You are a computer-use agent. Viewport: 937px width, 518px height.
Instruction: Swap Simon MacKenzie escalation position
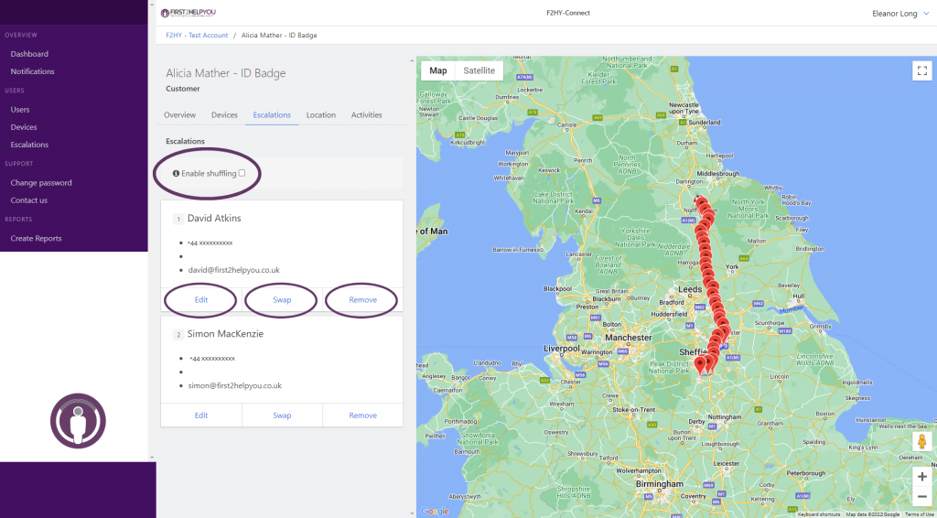282,415
